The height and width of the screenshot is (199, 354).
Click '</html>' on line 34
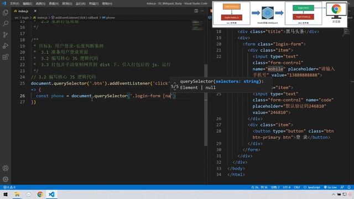coord(236,175)
